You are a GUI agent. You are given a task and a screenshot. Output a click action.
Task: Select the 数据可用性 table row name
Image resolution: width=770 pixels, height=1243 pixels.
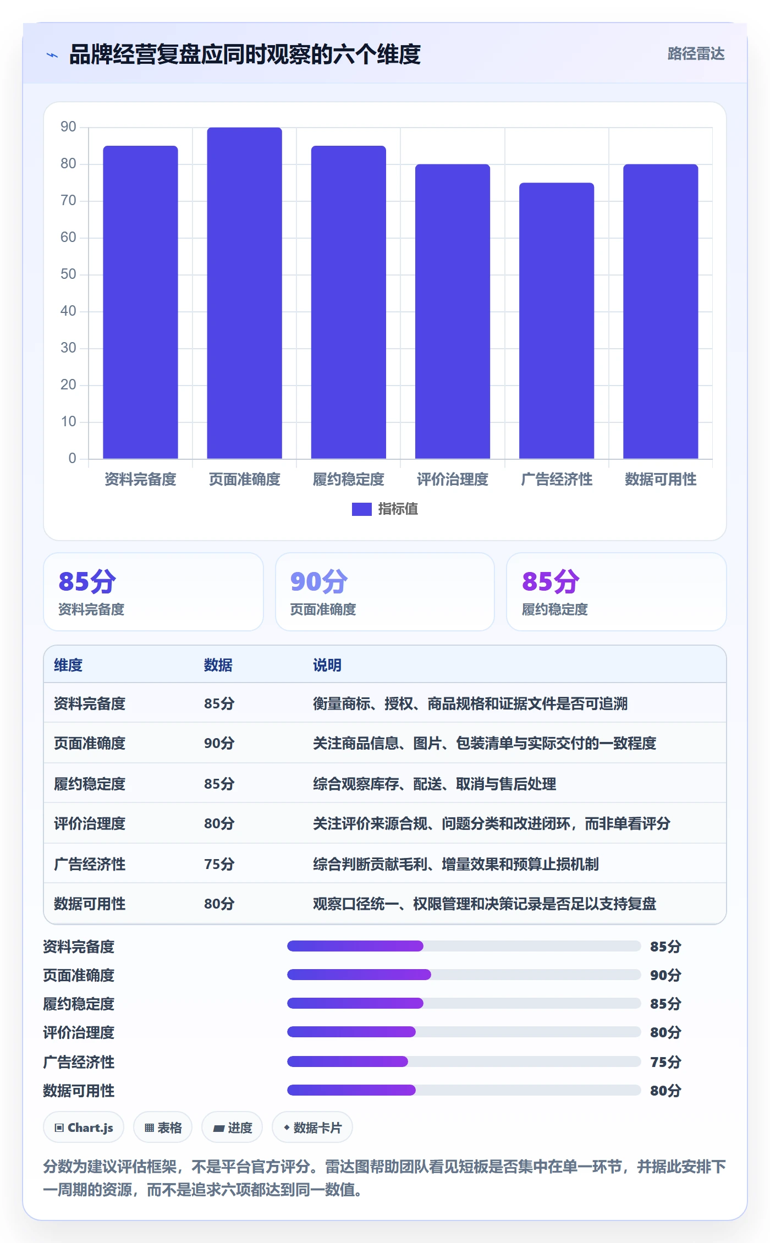click(x=90, y=904)
